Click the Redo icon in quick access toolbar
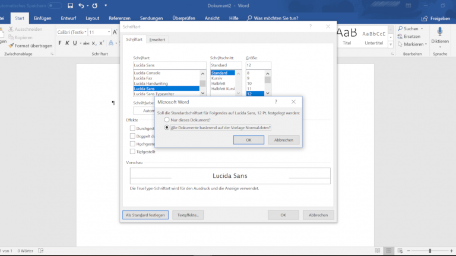Screen dimensions: 456x256 coord(95,6)
